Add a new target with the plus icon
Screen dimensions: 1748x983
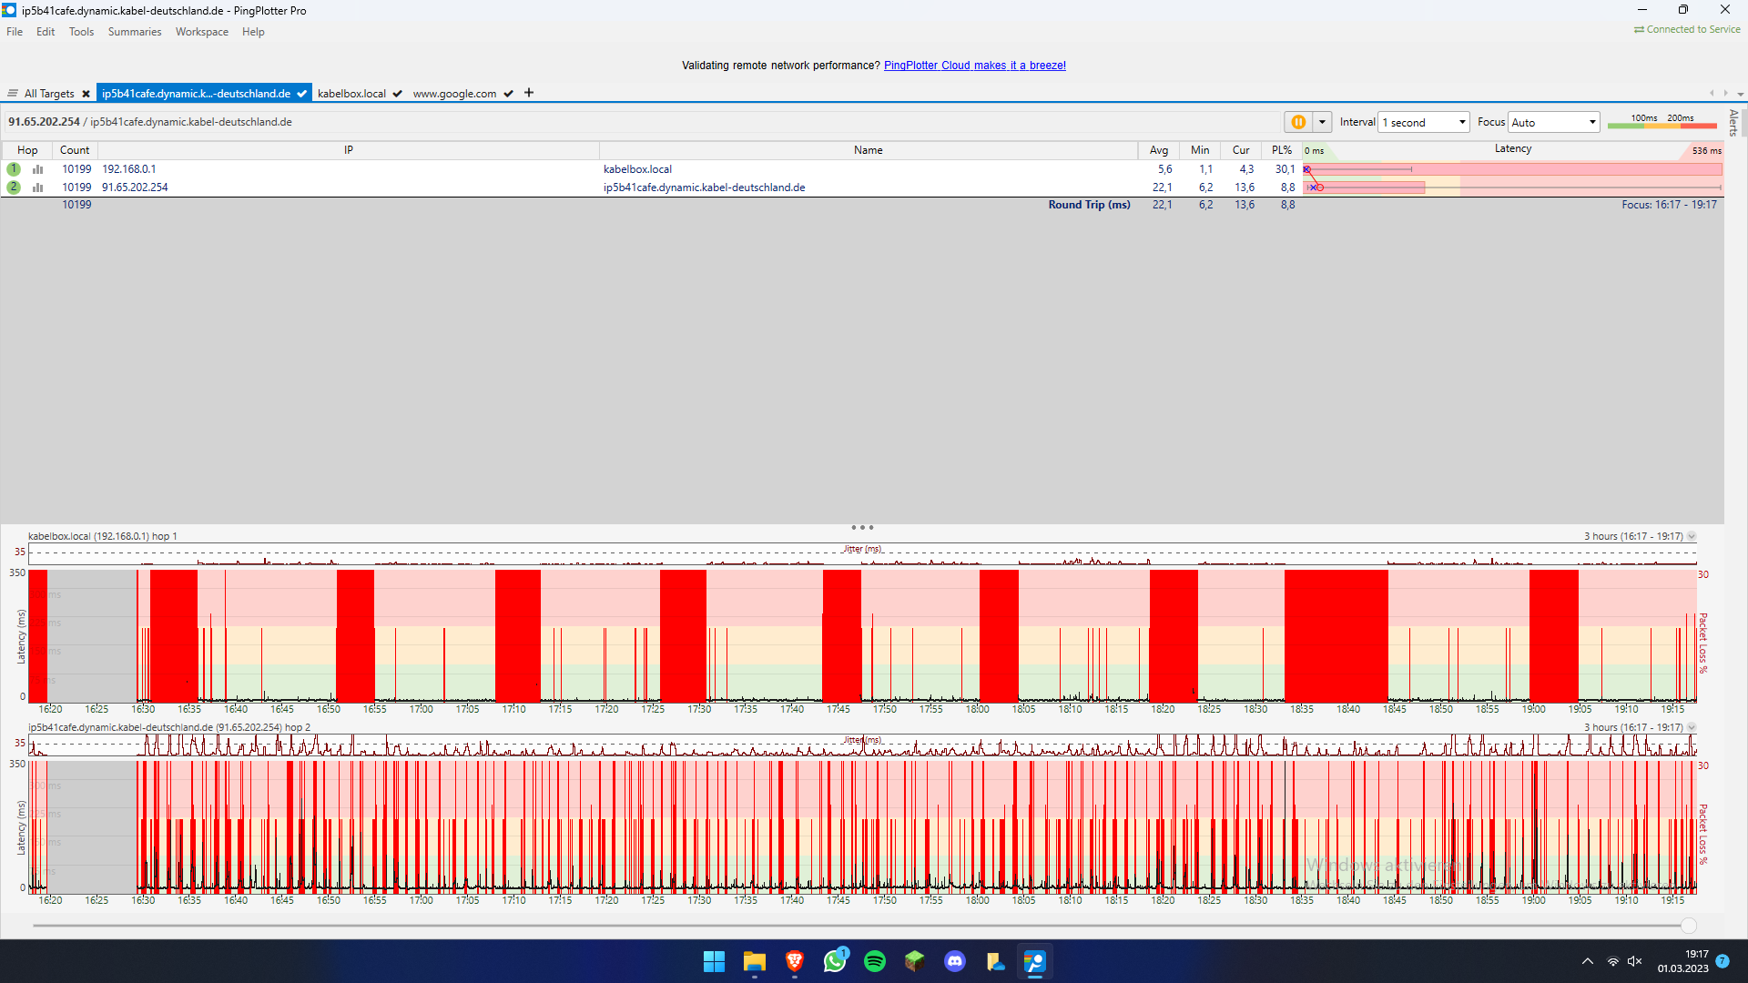tap(528, 92)
